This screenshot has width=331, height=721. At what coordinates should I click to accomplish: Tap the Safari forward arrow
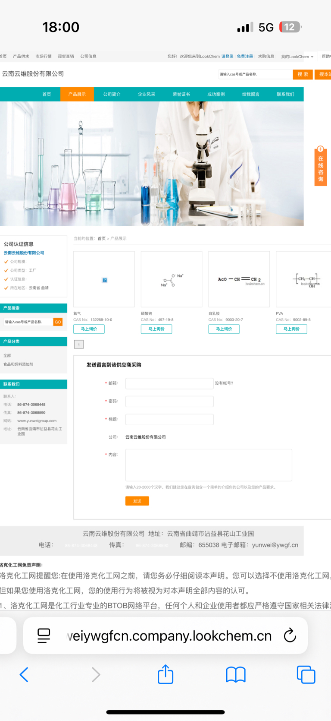click(96, 674)
